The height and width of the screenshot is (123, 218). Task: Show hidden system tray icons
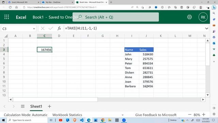(187, 120)
